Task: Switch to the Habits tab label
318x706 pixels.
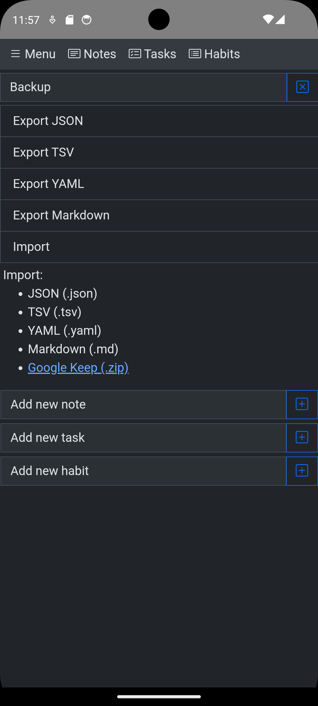Action: [222, 54]
